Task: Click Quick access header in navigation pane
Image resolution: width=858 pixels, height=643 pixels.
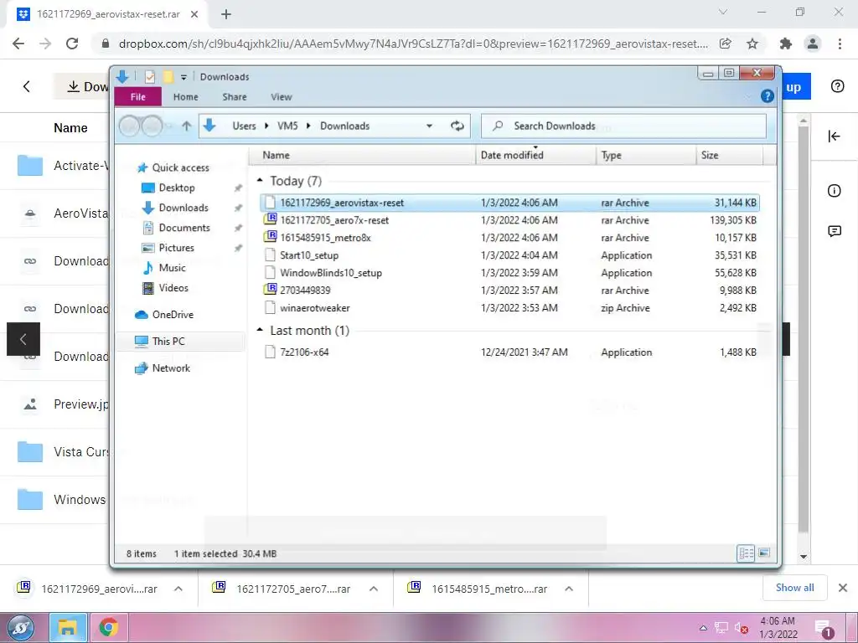Action: click(x=180, y=167)
